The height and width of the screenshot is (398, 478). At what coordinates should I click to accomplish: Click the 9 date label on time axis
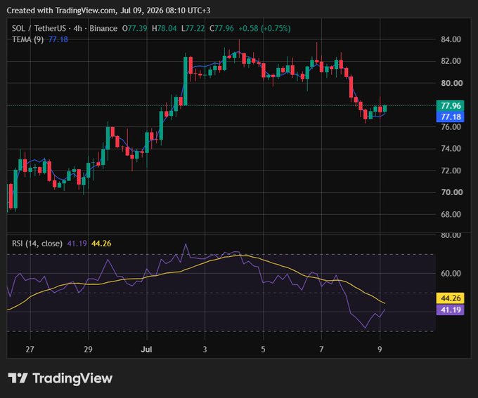[x=380, y=350]
